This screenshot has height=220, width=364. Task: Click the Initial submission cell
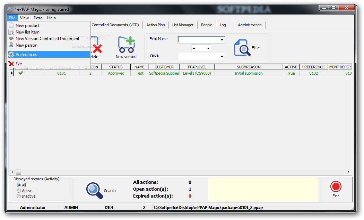(249, 73)
